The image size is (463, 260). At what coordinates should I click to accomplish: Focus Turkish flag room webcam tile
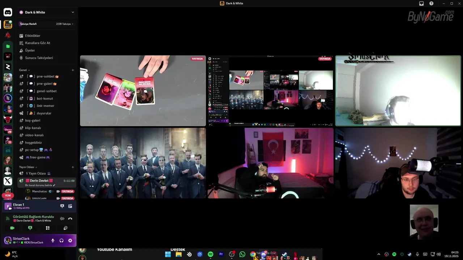pos(271,163)
